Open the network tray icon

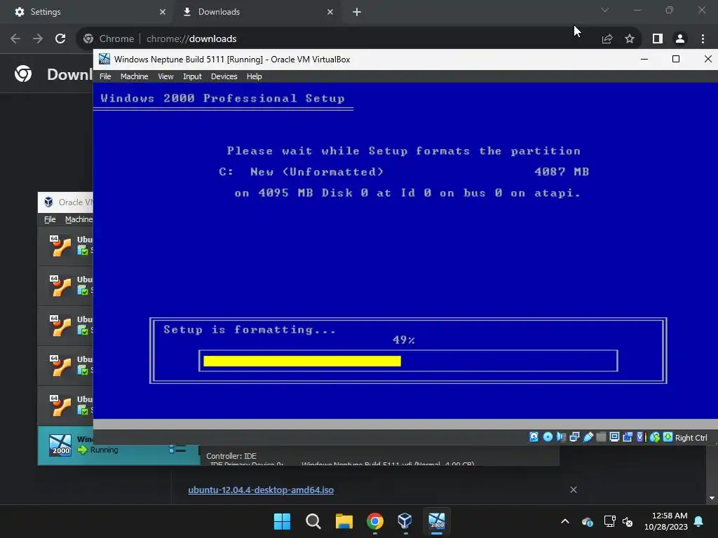[x=609, y=521]
